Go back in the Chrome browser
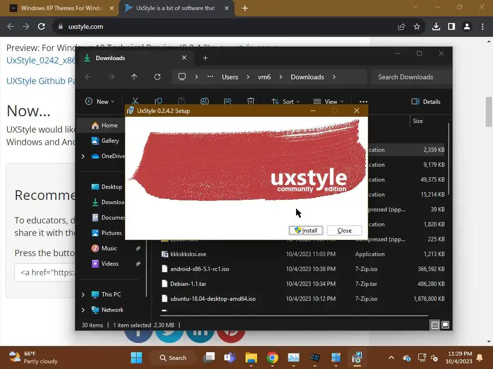The width and height of the screenshot is (493, 369). click(x=11, y=27)
